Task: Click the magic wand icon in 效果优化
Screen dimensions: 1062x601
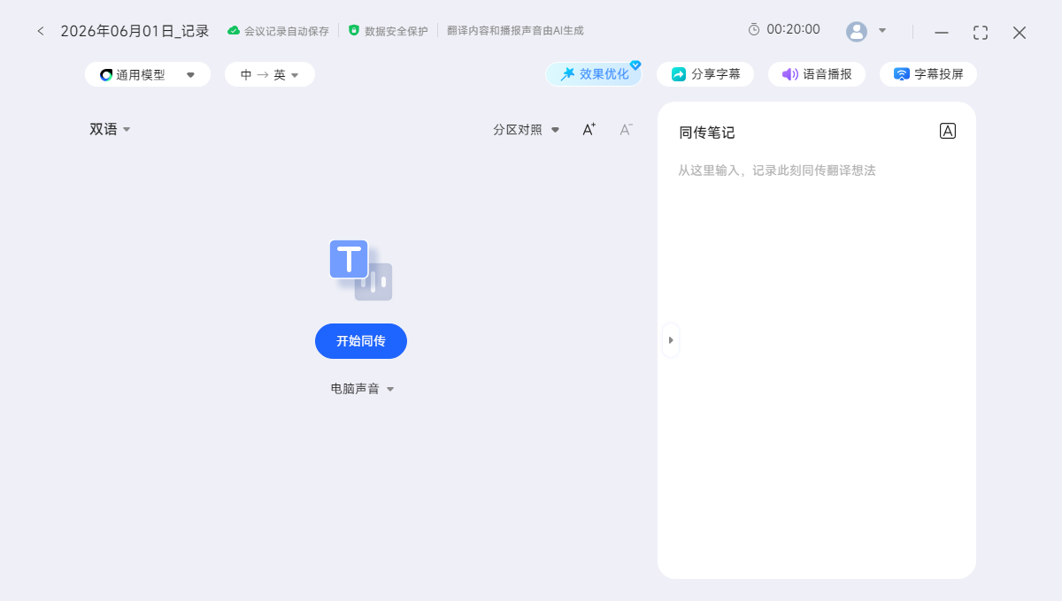Action: (568, 74)
